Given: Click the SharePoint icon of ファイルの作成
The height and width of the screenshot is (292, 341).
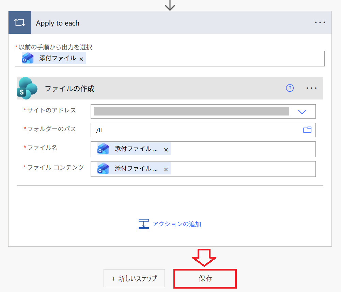Looking at the screenshot, I should coord(27,88).
